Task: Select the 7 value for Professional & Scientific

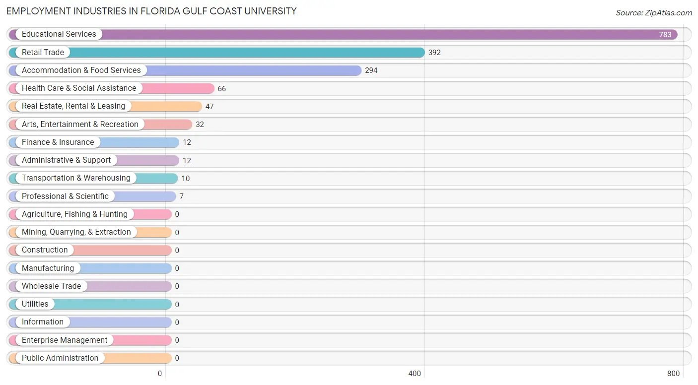Action: [x=182, y=196]
